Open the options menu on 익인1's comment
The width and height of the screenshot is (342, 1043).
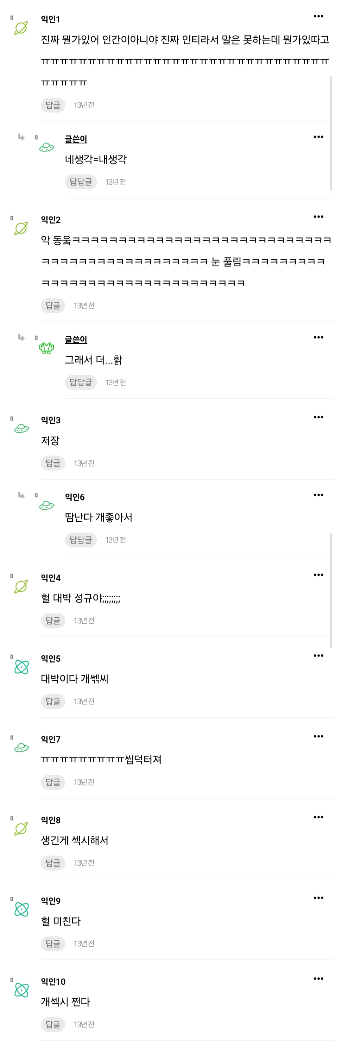[319, 16]
